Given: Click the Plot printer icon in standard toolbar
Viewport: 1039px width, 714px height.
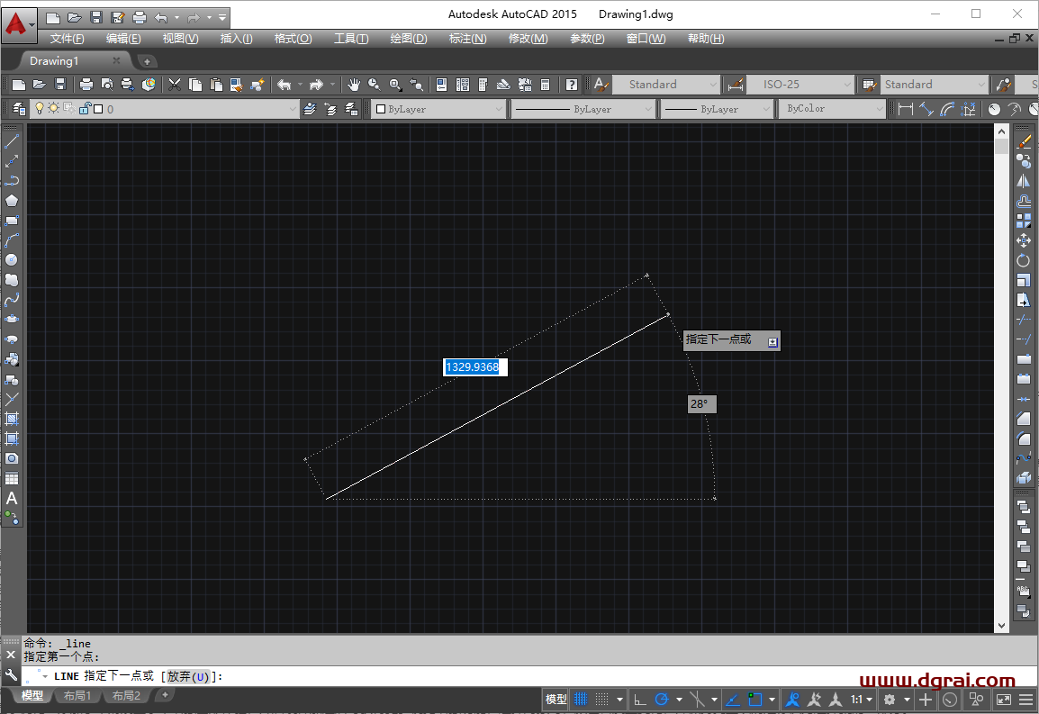Looking at the screenshot, I should coord(86,85).
